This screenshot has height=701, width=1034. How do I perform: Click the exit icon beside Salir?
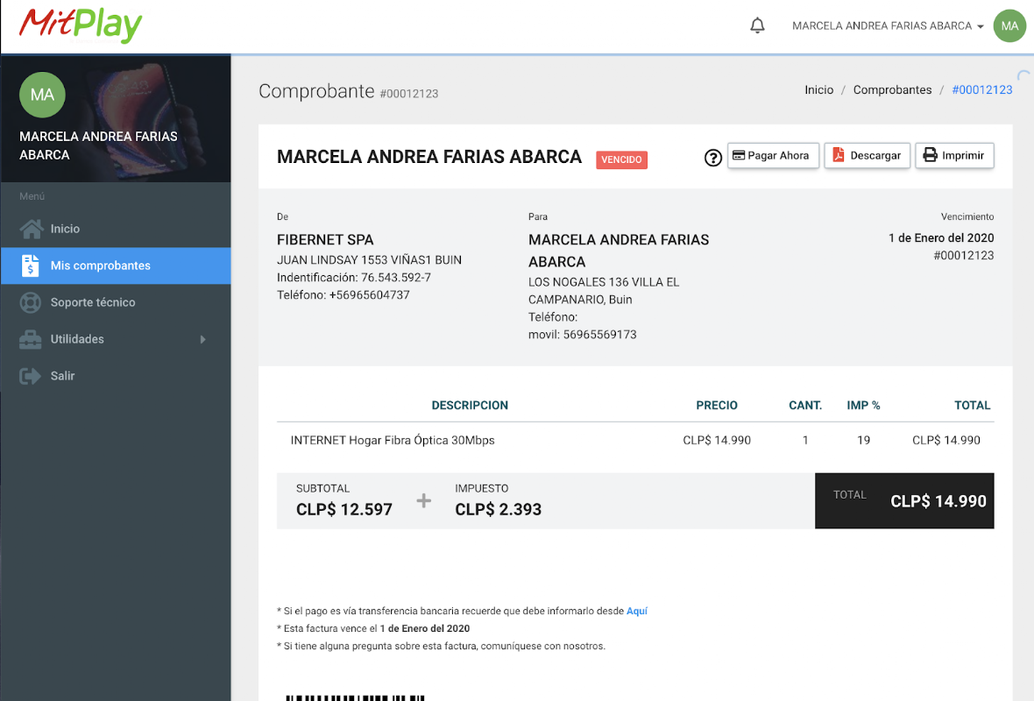[31, 376]
